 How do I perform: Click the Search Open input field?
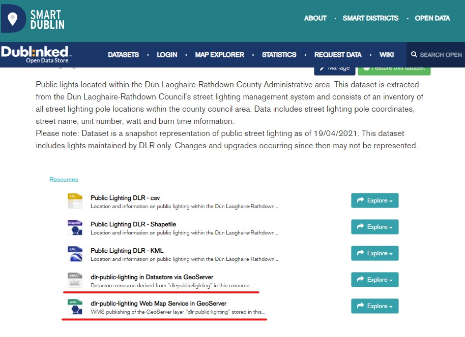click(441, 55)
